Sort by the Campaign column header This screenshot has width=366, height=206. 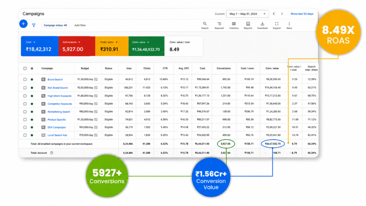(x=47, y=68)
